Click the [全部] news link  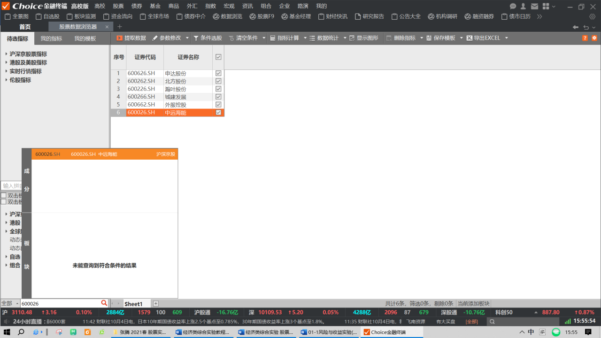(x=471, y=322)
